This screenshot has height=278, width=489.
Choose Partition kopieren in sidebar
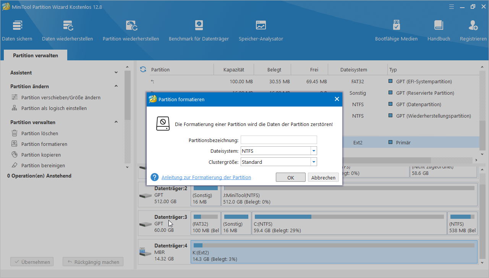coord(36,155)
